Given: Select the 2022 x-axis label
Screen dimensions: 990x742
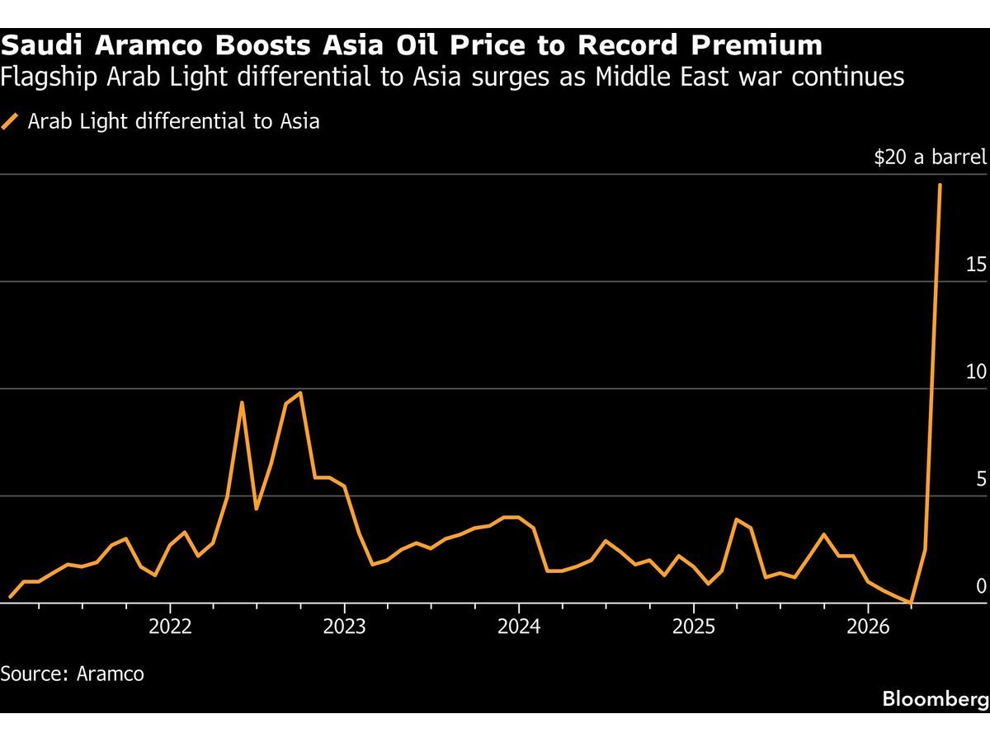Looking at the screenshot, I should coord(170,627).
